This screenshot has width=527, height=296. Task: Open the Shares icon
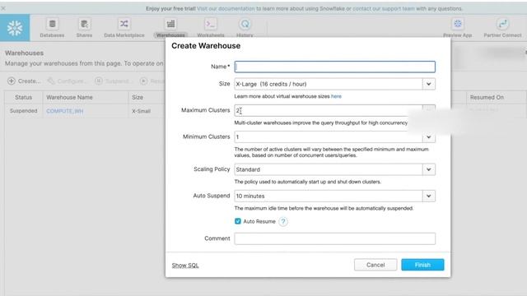point(84,24)
